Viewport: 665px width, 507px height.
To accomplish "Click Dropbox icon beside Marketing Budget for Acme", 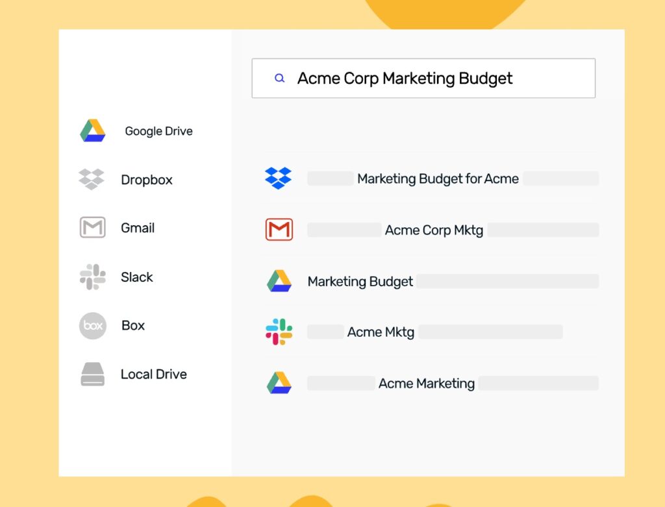I will (x=278, y=178).
